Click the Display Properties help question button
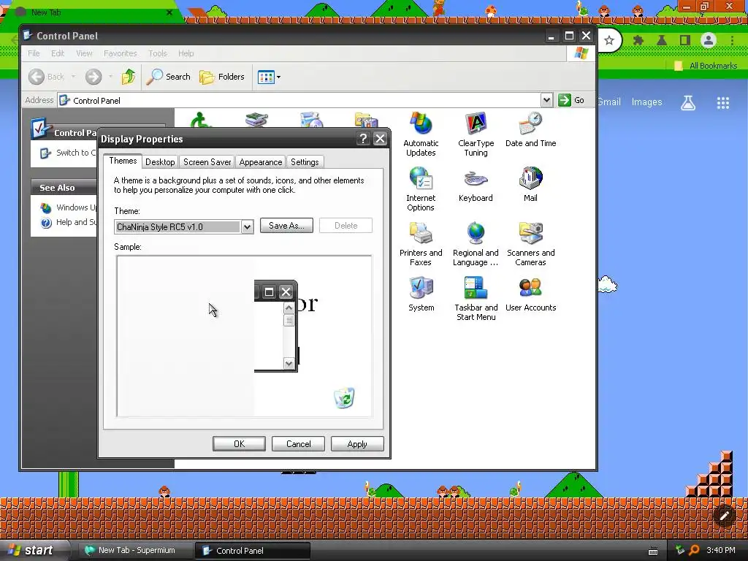748x561 pixels. 363,139
